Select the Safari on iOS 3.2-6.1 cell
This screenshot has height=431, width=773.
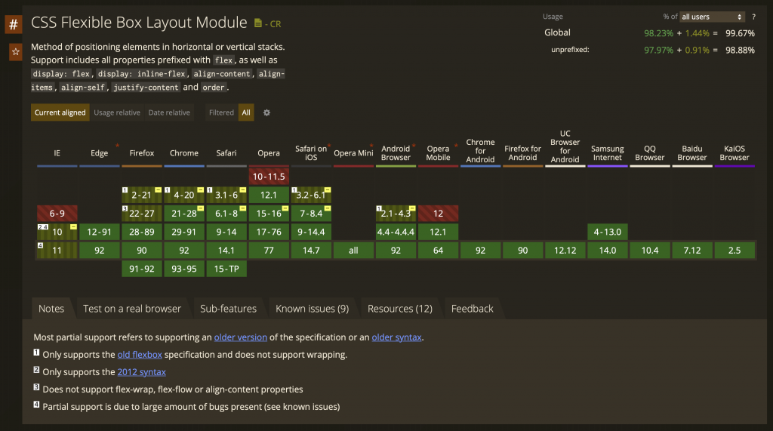(x=311, y=195)
